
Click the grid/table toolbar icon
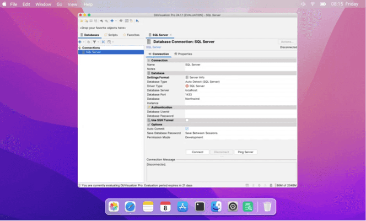[127, 21]
